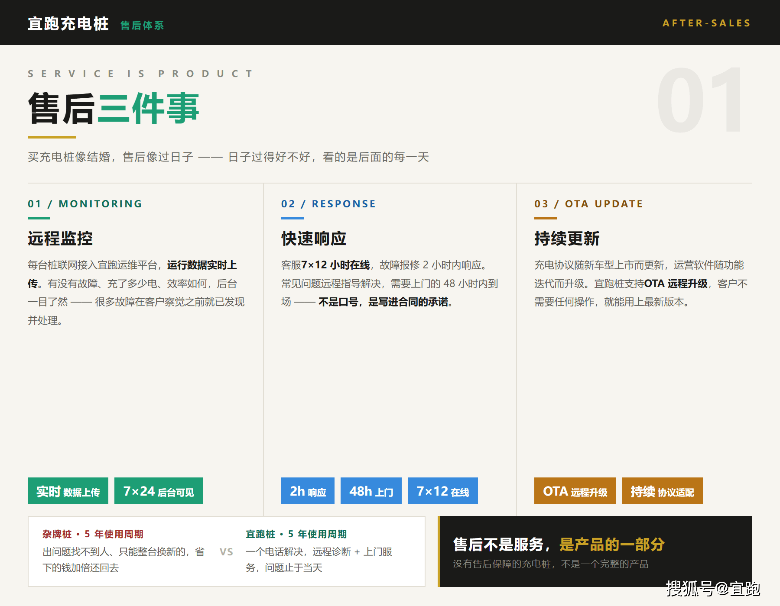Image resolution: width=780 pixels, height=606 pixels.
Task: Click the 宜跑充电桩 brand title
Action: (x=68, y=23)
